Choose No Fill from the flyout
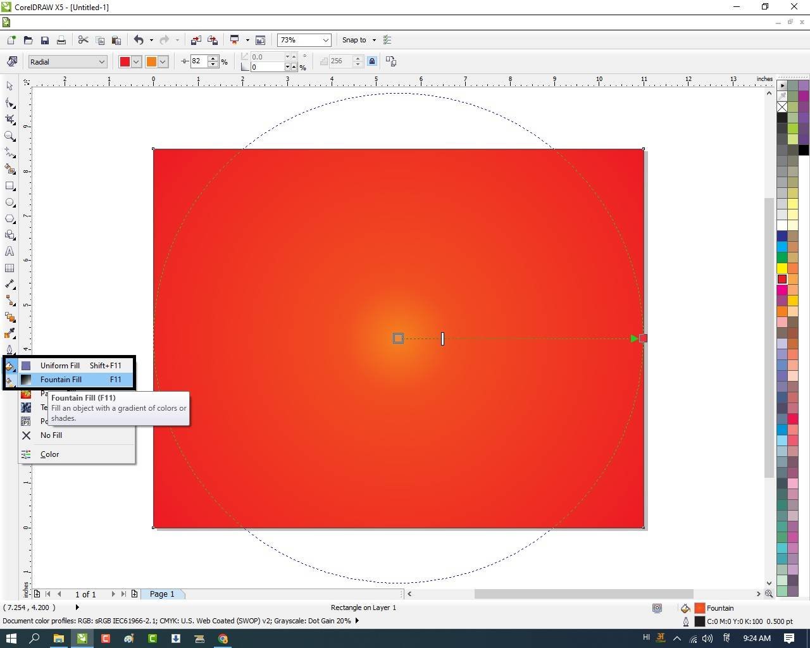810x648 pixels. click(76, 435)
